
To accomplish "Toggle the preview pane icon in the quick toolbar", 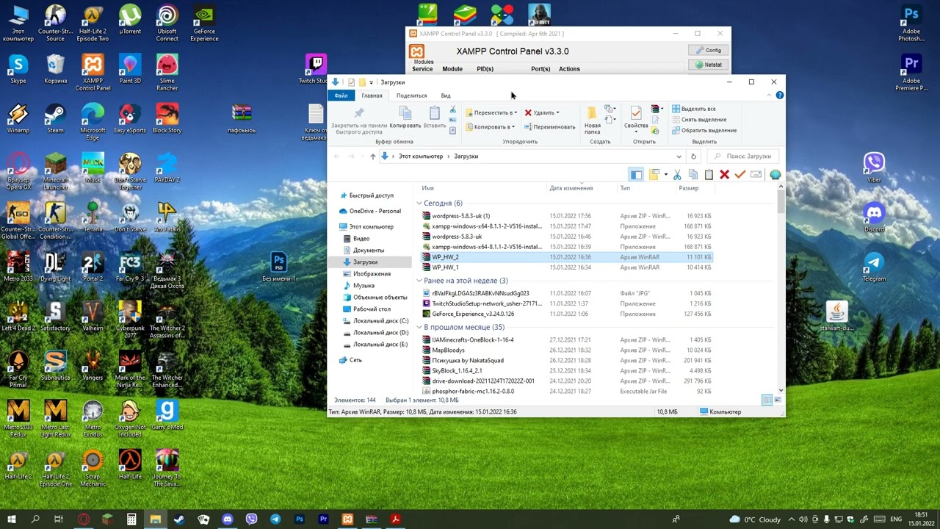I will tap(636, 174).
